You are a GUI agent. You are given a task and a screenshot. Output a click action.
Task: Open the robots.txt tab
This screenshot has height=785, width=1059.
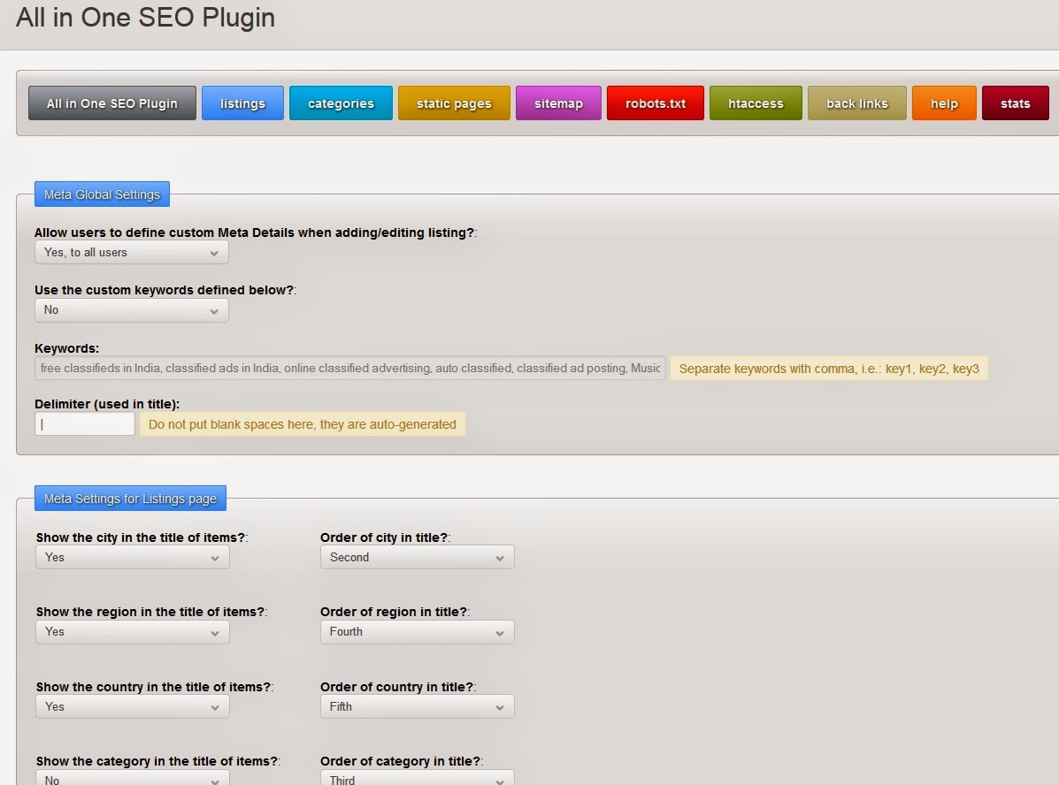click(x=655, y=103)
